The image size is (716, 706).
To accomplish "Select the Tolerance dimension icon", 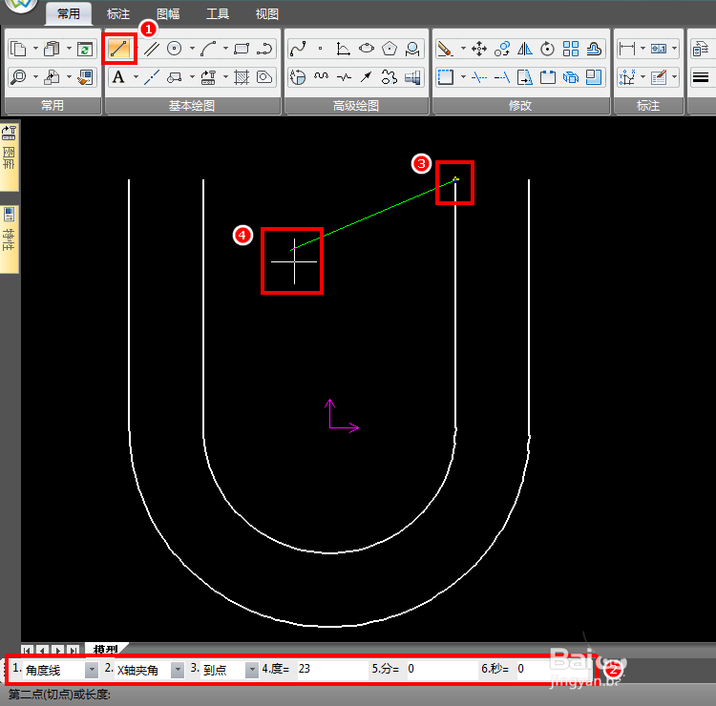I will pyautogui.click(x=659, y=49).
